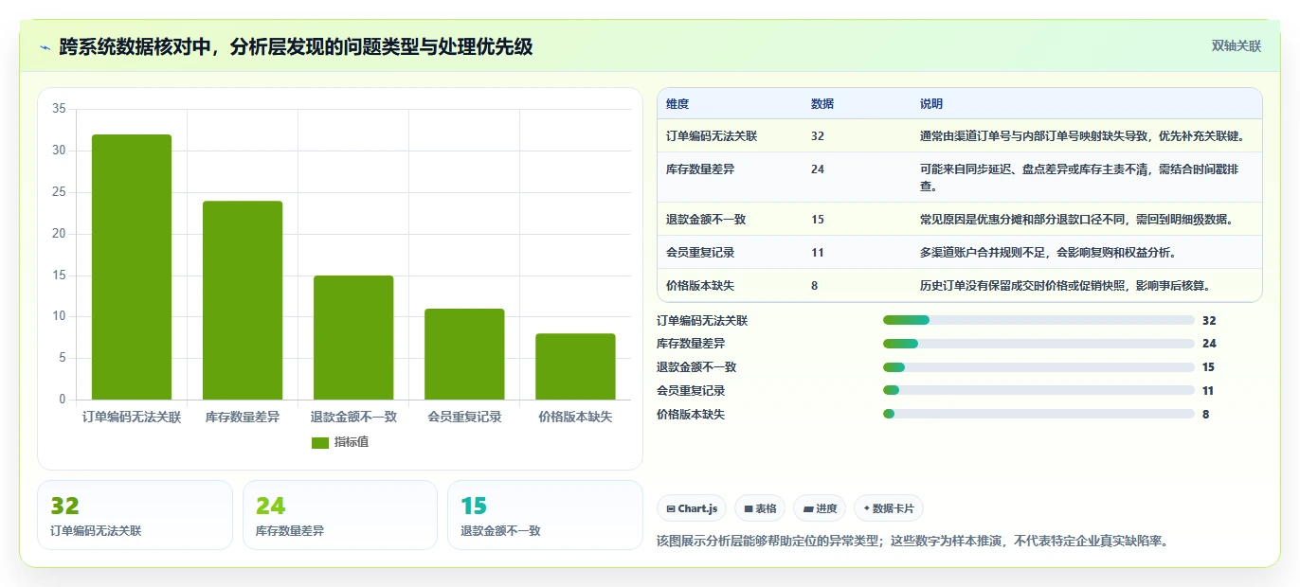Click the Chart.js chip
Image resolution: width=1300 pixels, height=587 pixels.
[x=693, y=508]
